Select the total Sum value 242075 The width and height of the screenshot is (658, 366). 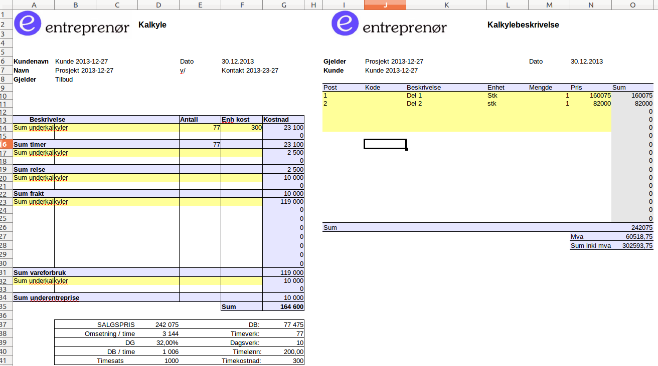click(632, 227)
